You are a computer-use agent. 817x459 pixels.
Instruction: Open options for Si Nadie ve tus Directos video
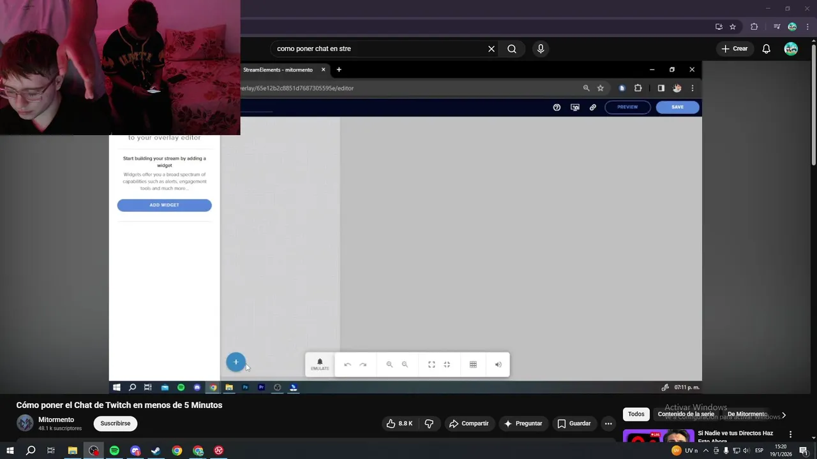(790, 434)
